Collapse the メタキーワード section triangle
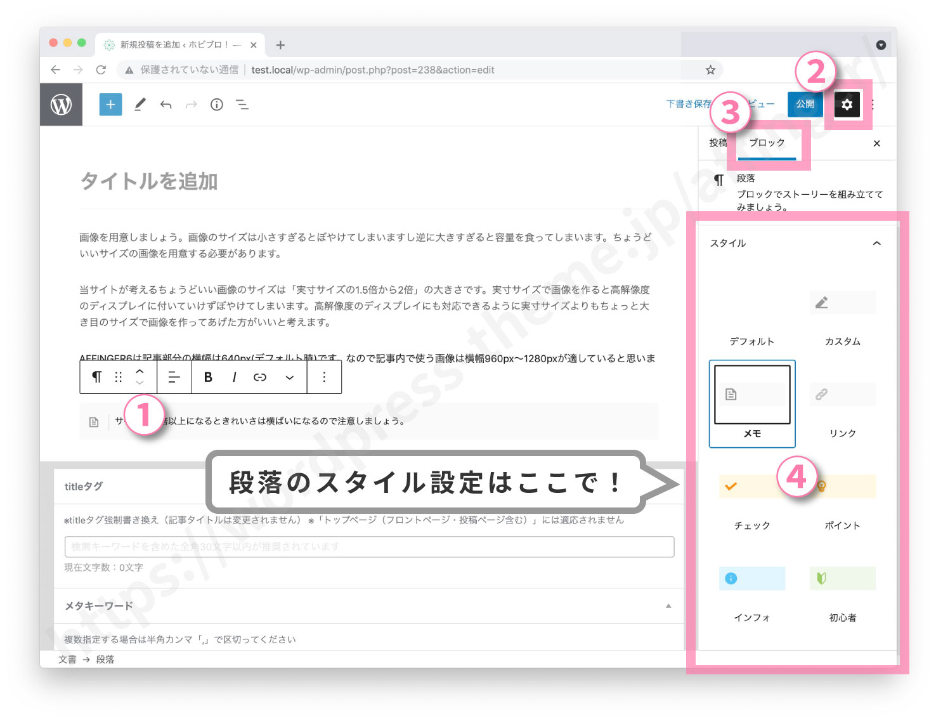936x720 pixels. pos(668,606)
